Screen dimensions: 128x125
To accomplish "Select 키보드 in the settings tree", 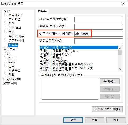I will pyautogui.click(x=13, y=45).
